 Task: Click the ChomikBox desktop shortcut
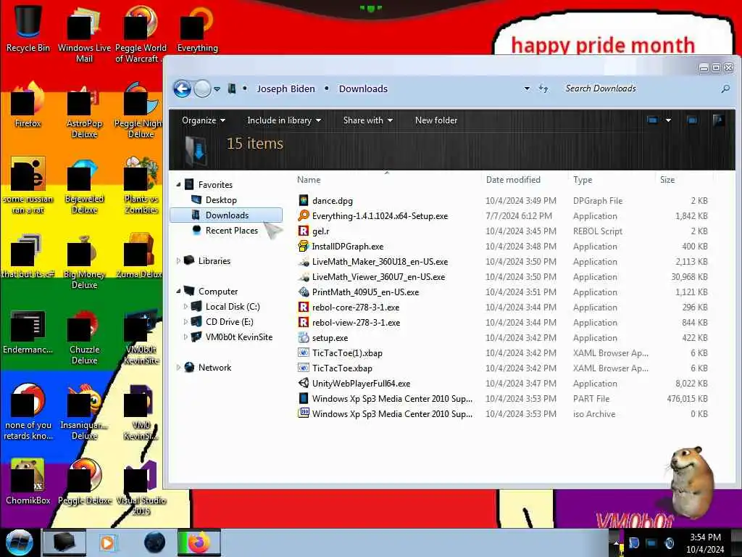[28, 481]
